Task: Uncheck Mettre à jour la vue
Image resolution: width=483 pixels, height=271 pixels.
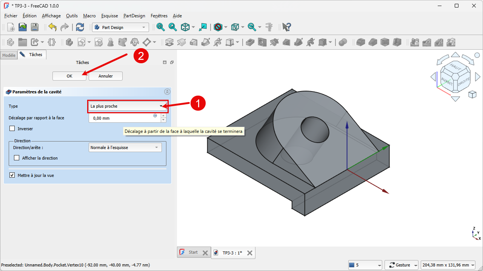Action: 12,175
